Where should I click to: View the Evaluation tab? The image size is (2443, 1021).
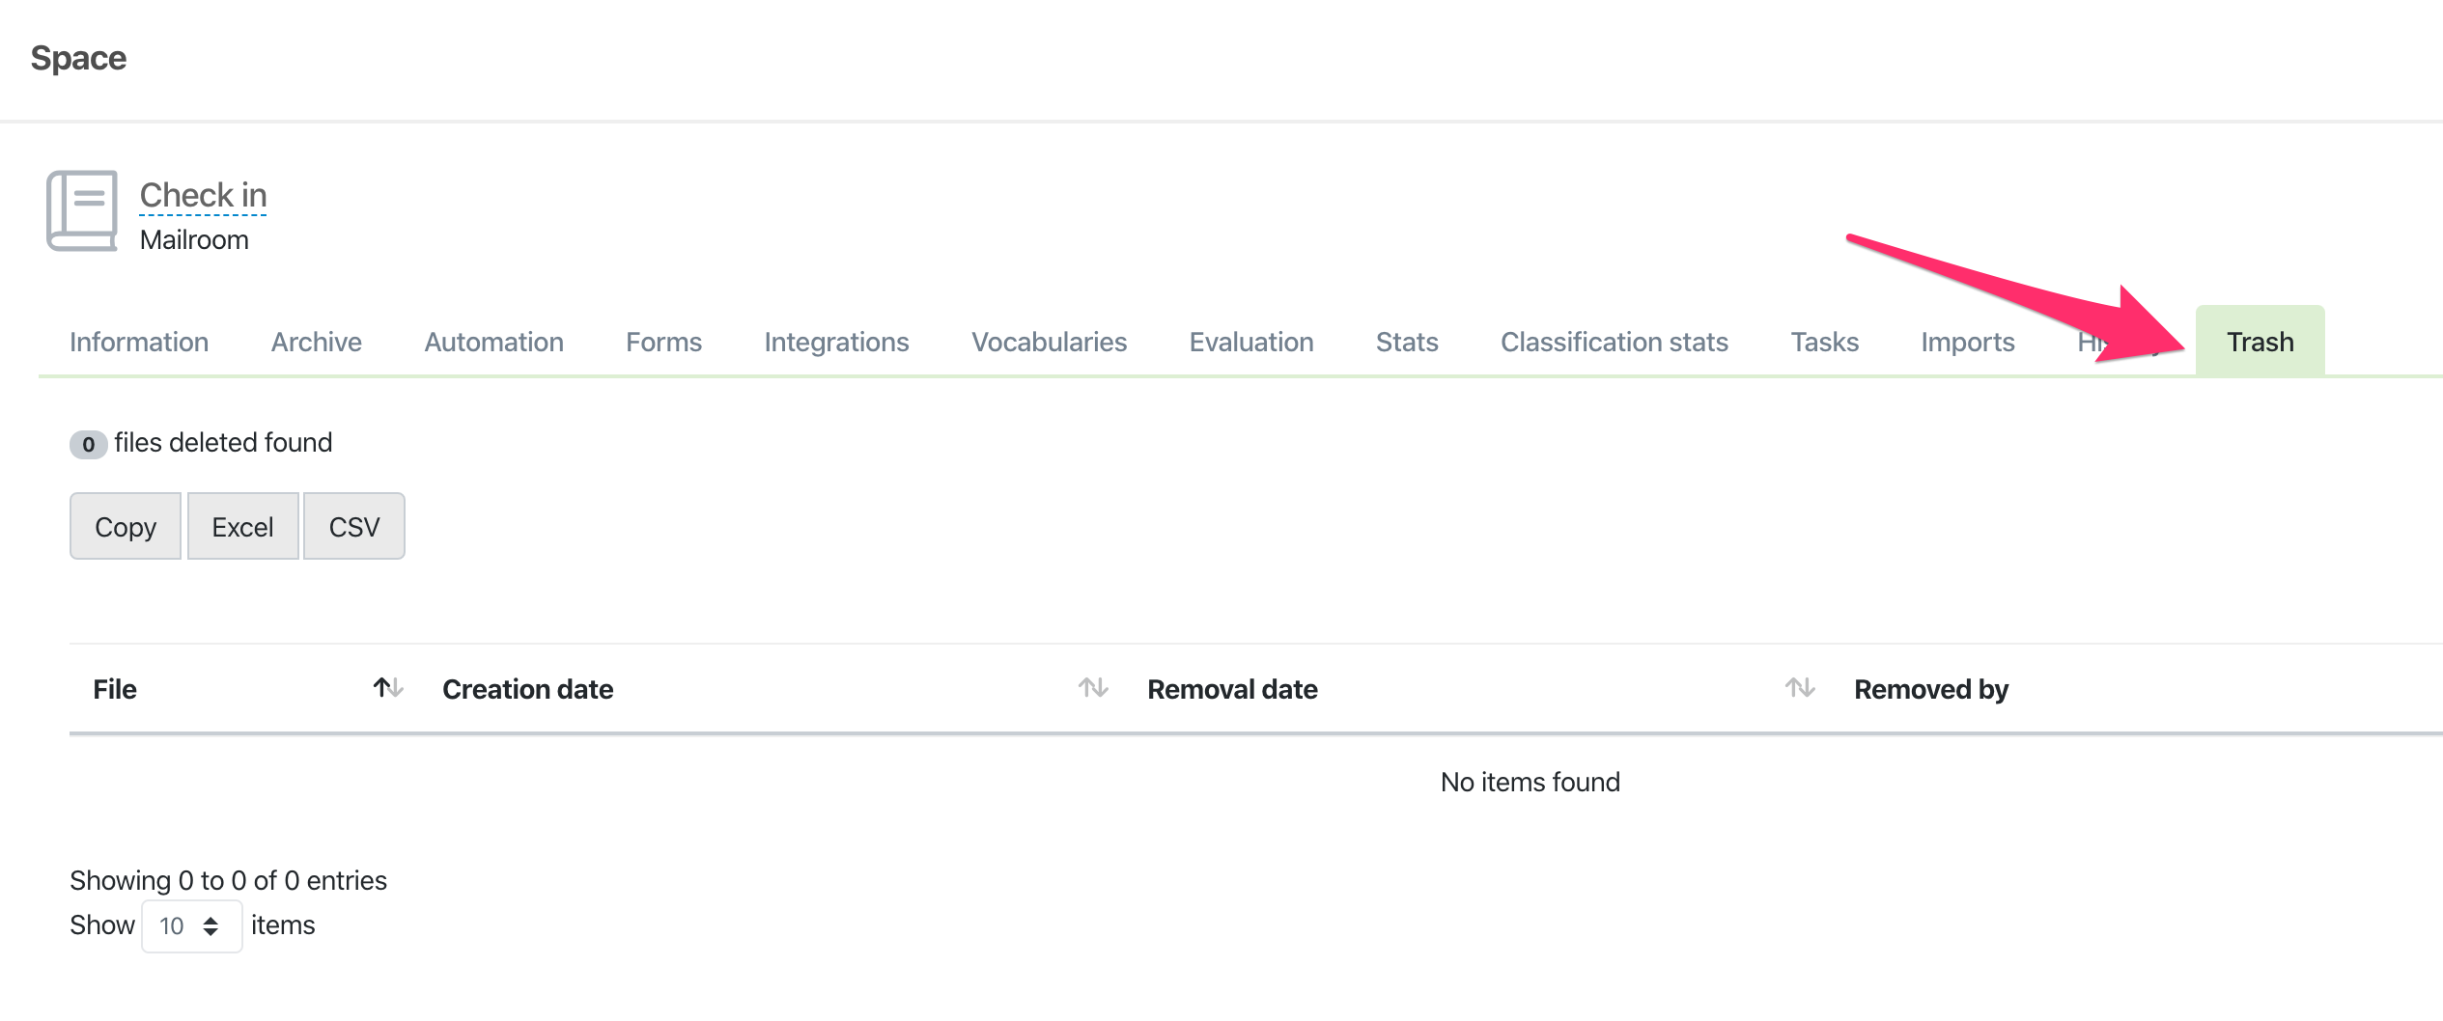tap(1250, 342)
